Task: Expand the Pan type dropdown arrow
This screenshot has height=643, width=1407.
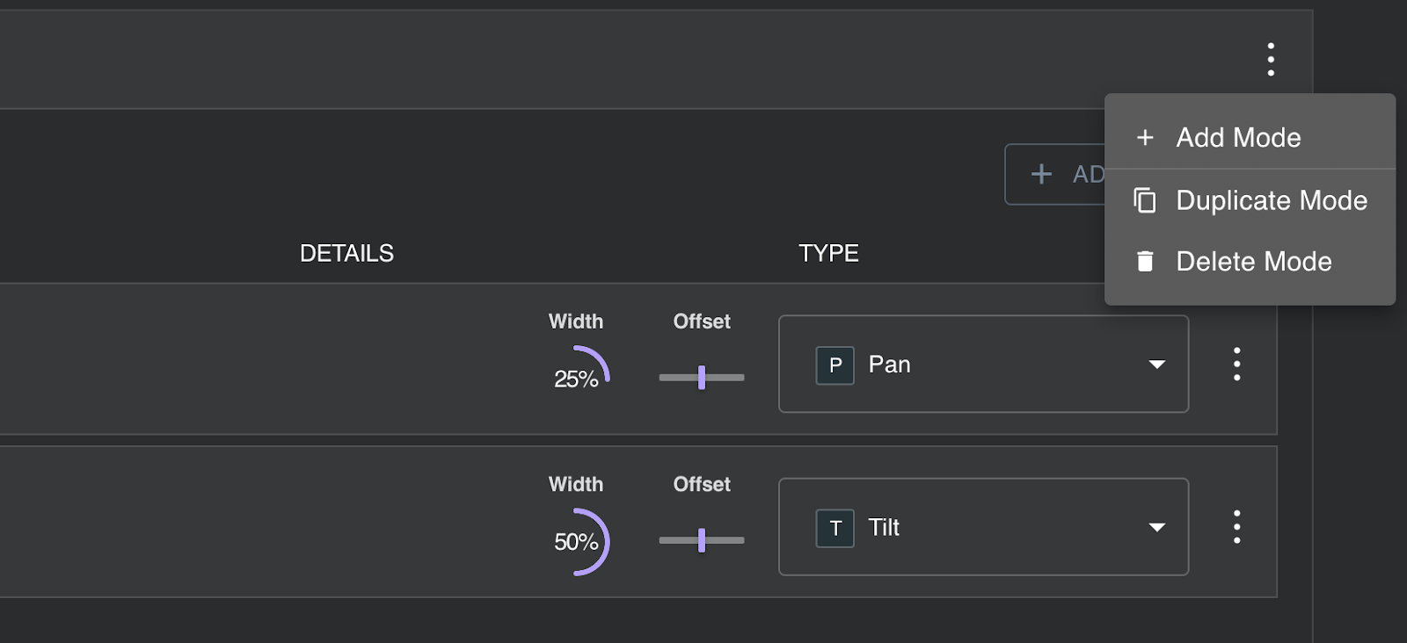Action: point(1156,365)
